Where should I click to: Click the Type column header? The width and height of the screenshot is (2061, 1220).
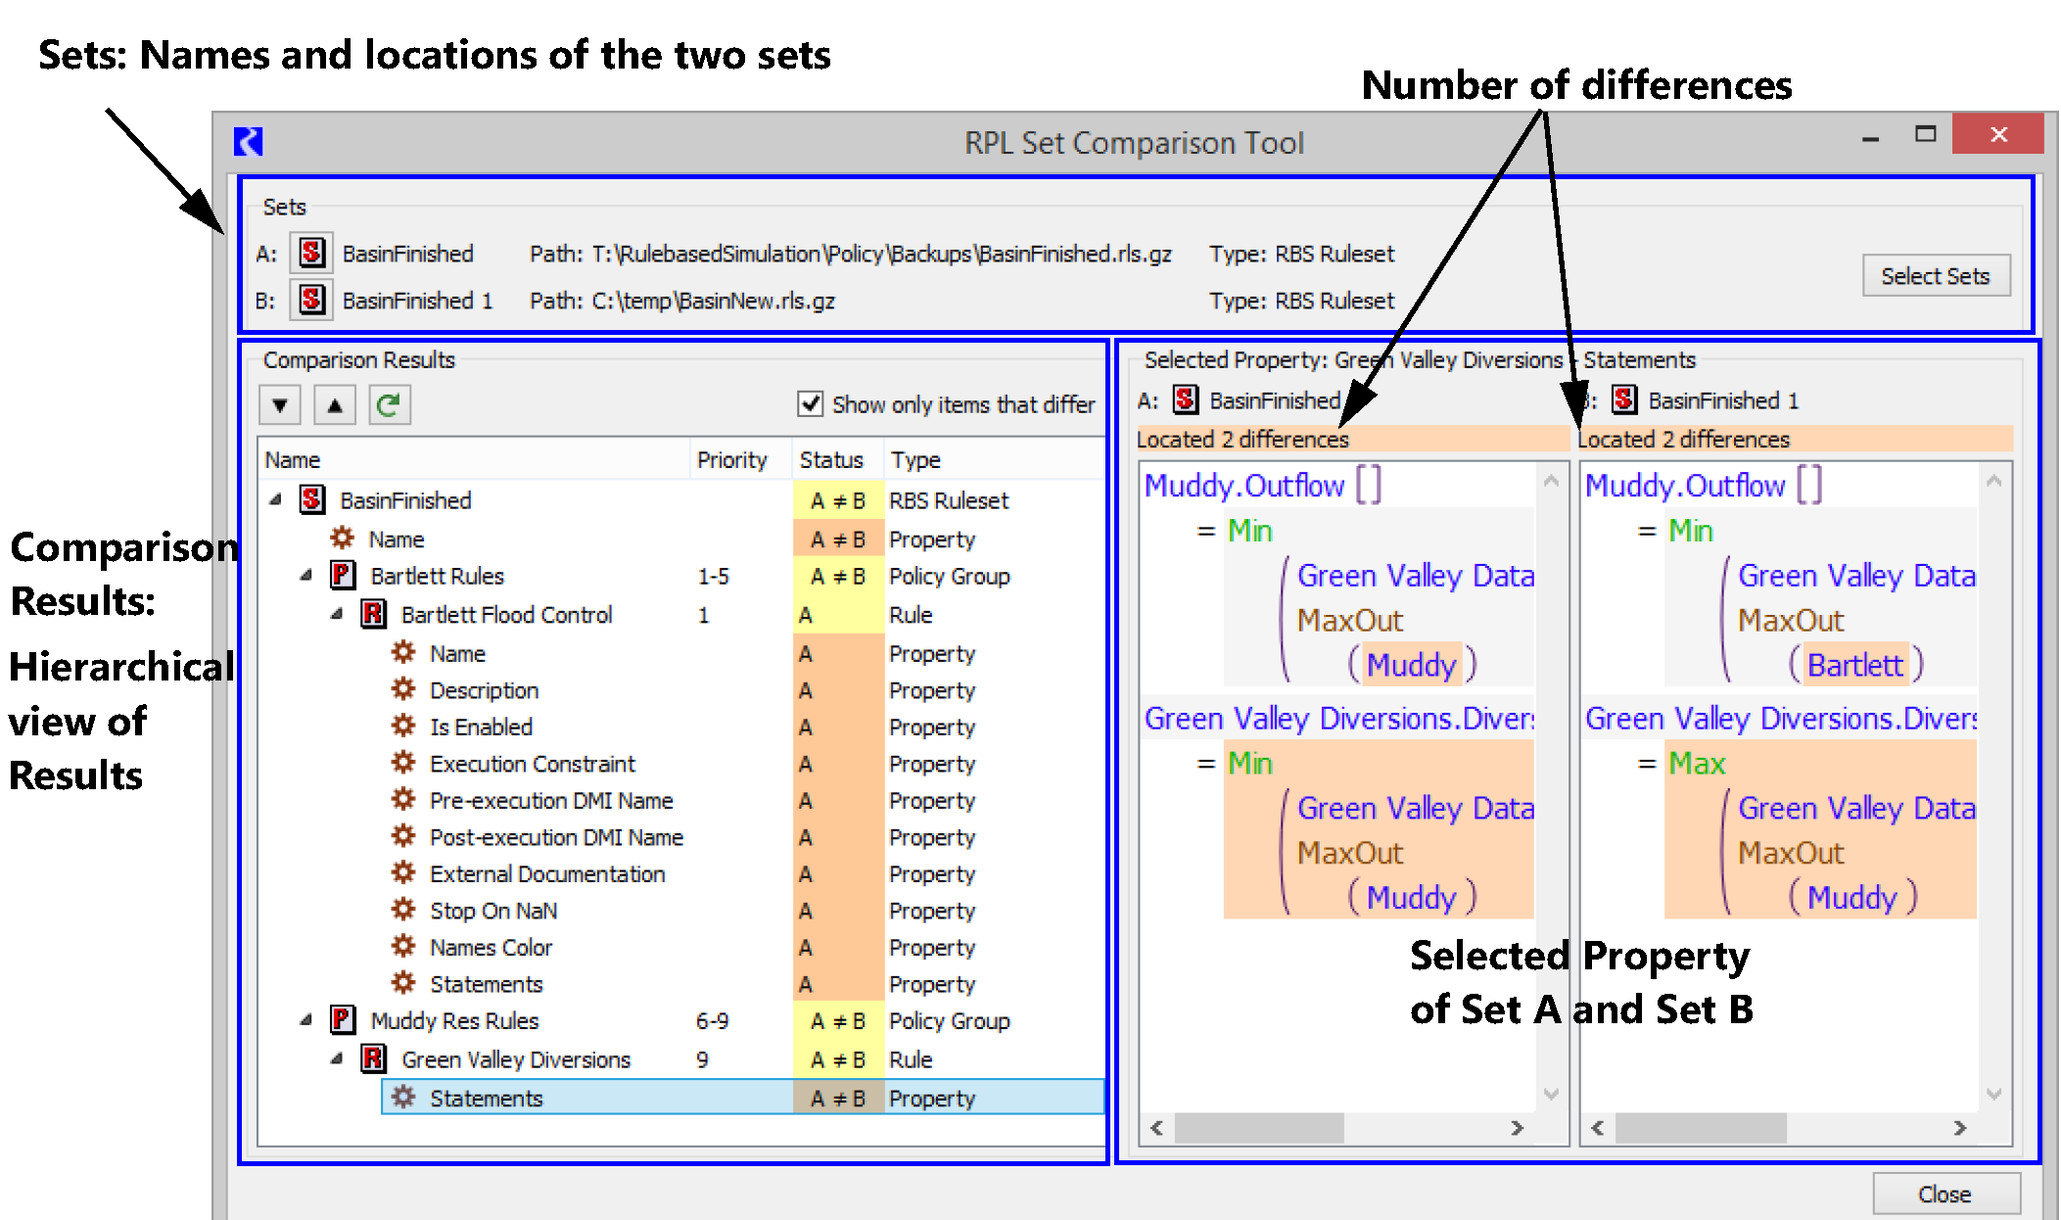coord(994,459)
